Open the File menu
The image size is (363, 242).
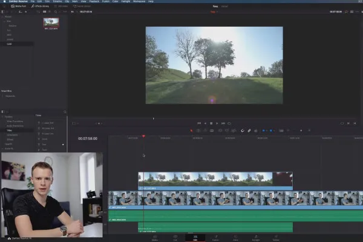(x=33, y=1)
